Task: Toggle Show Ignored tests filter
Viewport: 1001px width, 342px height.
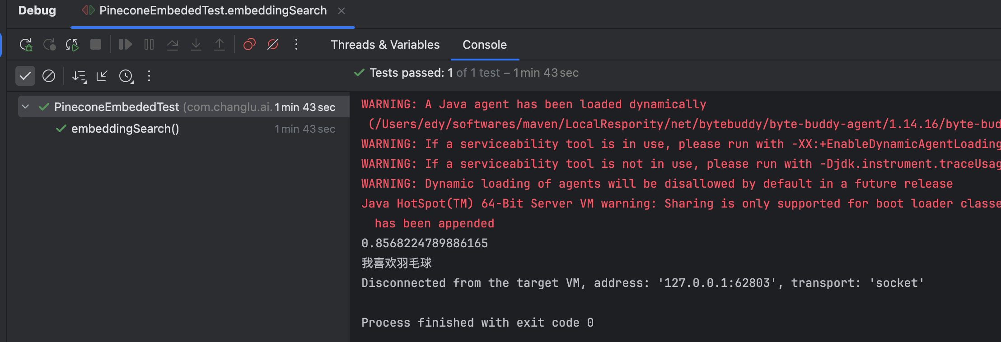Action: tap(49, 76)
